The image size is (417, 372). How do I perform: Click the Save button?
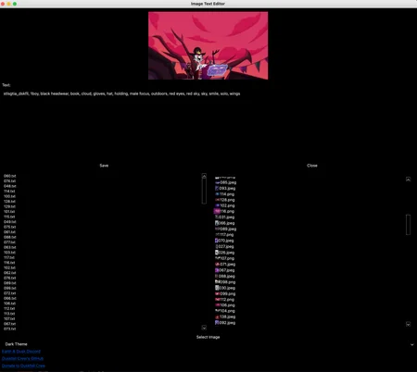pos(104,166)
